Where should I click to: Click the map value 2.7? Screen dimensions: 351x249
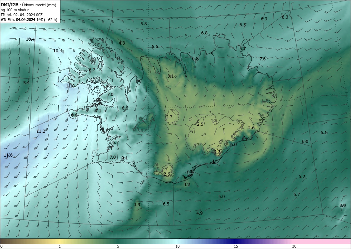(170, 117)
